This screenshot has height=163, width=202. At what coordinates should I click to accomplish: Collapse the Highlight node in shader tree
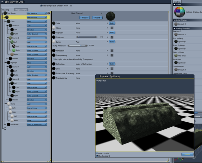click(6, 63)
